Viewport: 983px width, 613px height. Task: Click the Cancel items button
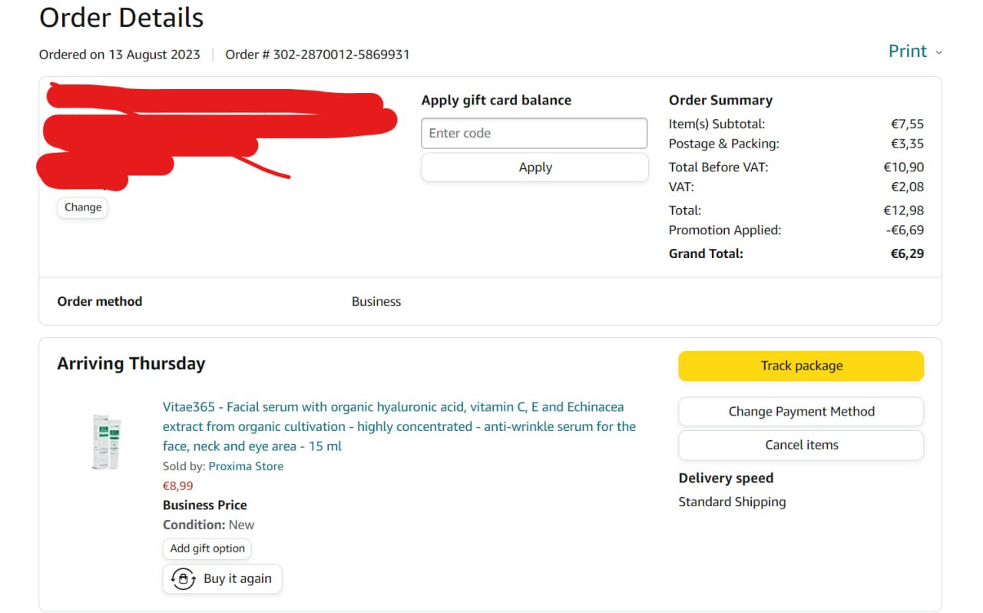click(x=801, y=445)
